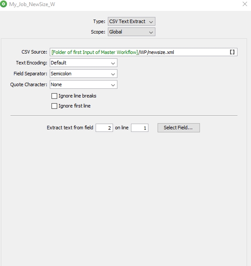
Task: Click the green gear app icon in title bar
Action: pyautogui.click(x=3, y=4)
